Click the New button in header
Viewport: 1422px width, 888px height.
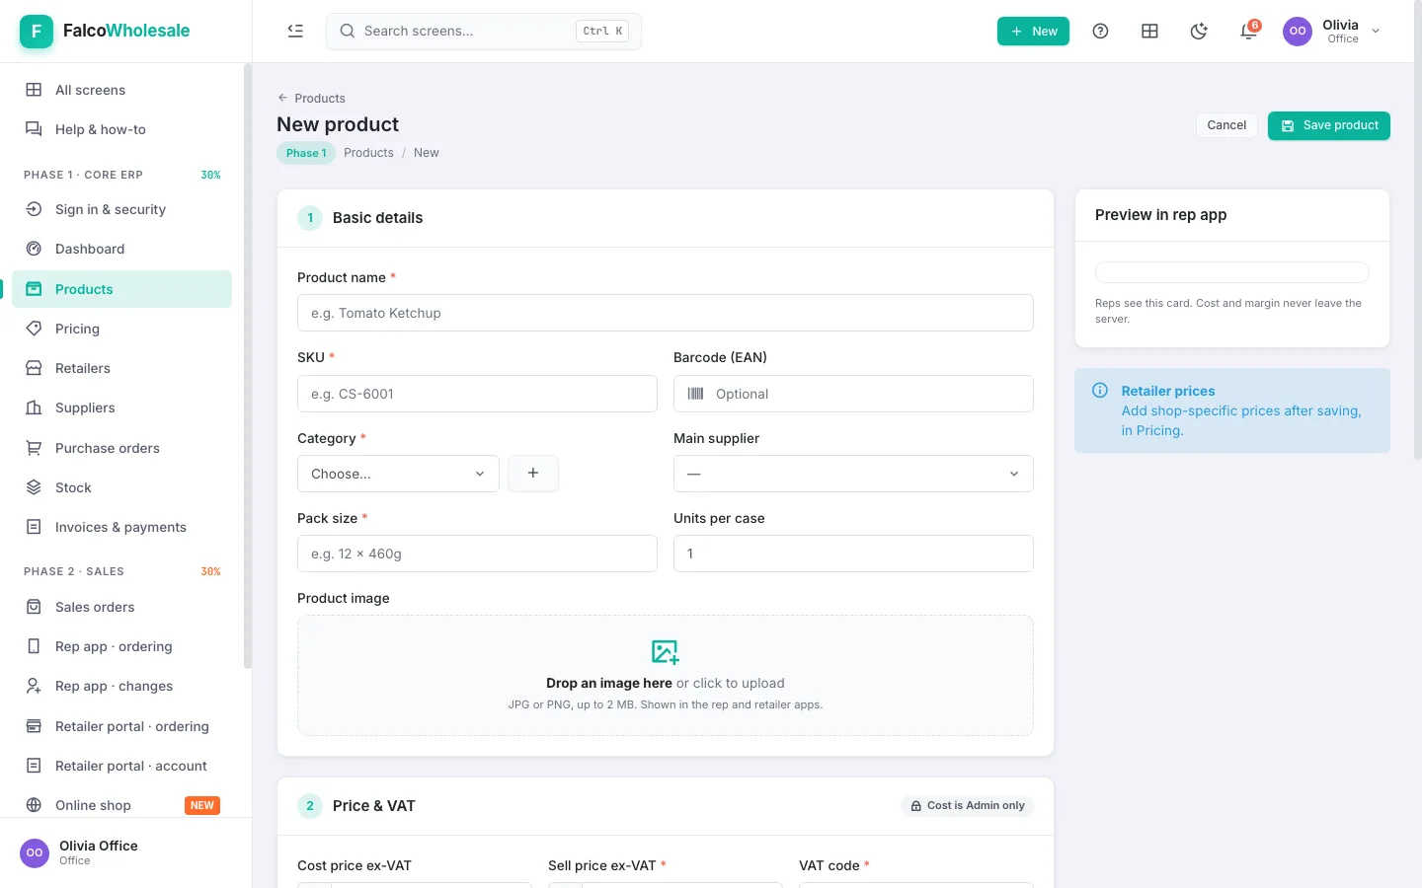[1033, 32]
